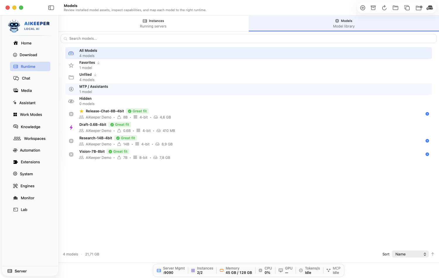Click the GPU status item
439x278 pixels.
coord(286,270)
